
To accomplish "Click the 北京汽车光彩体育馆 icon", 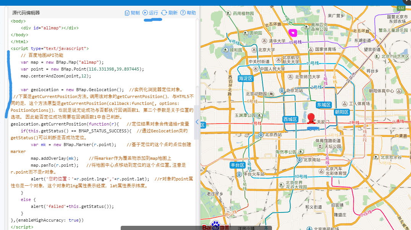I will [321, 171].
